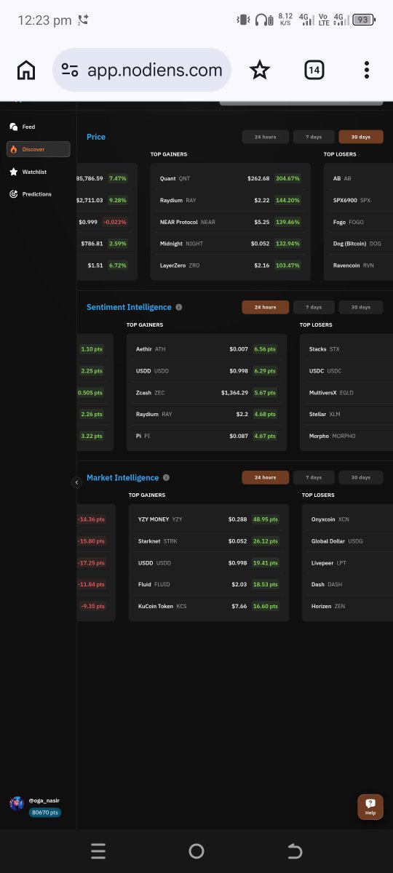
Task: Select Price 30 days filter
Action: pyautogui.click(x=361, y=137)
